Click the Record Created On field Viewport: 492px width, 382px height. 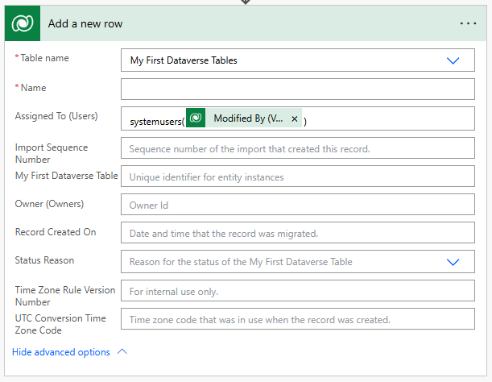coord(297,233)
